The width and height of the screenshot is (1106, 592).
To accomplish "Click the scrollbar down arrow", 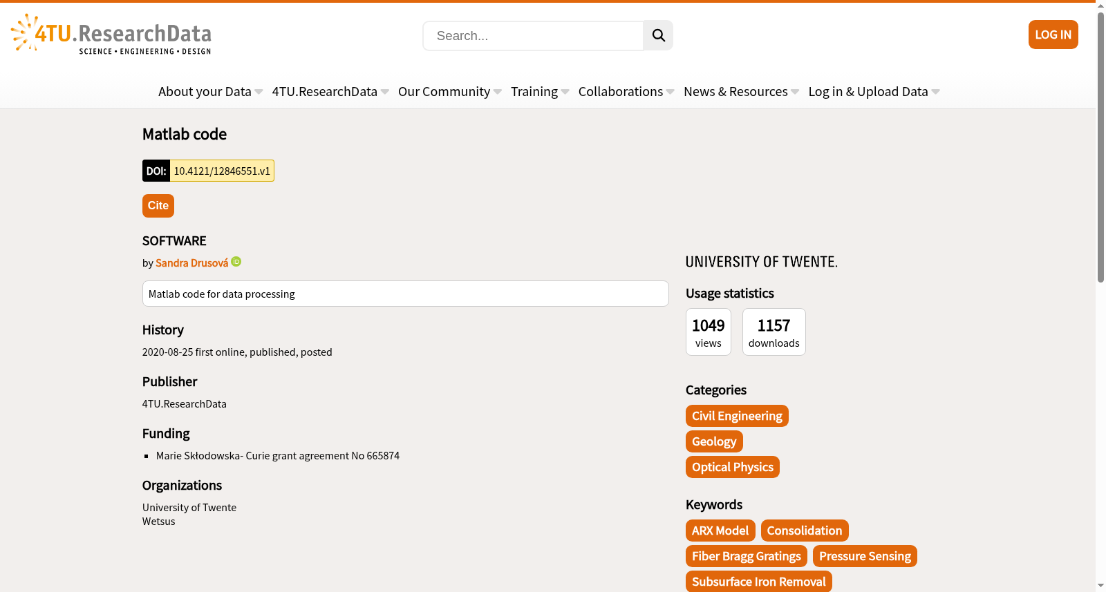I will (x=1100, y=586).
